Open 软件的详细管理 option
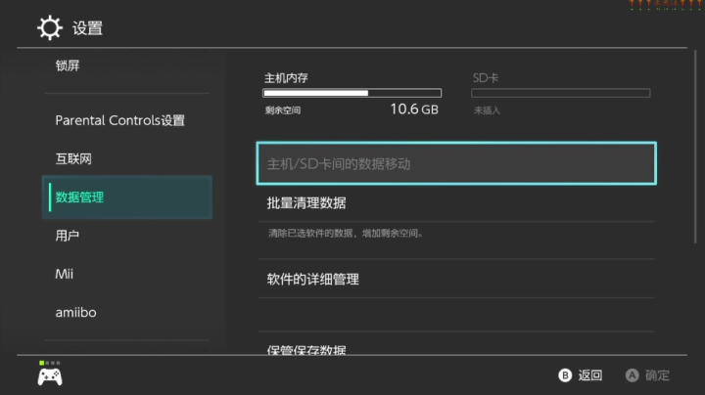 (456, 280)
